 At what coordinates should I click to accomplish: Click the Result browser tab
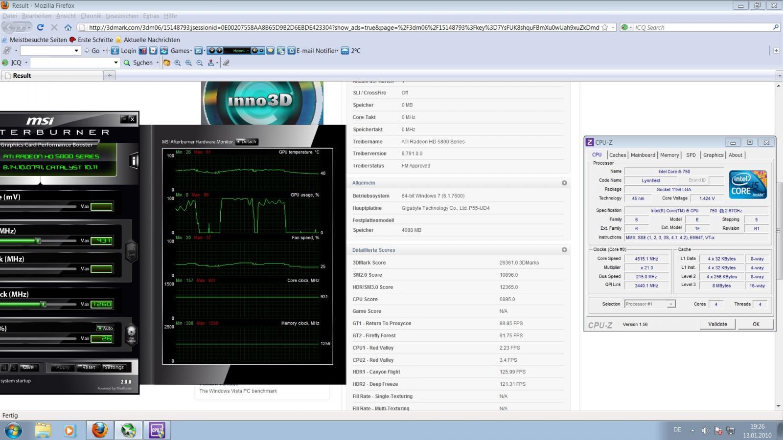pos(52,75)
